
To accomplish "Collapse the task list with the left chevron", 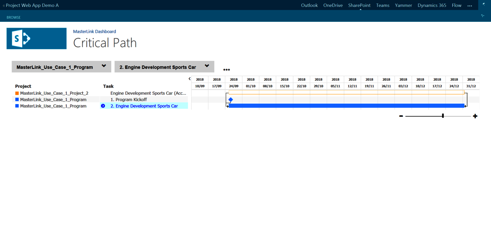I will [190, 79].
